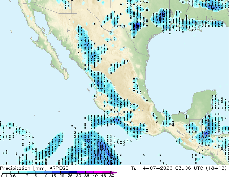Click the date '14-07-2026' text
The width and height of the screenshot is (229, 177).
[156, 168]
